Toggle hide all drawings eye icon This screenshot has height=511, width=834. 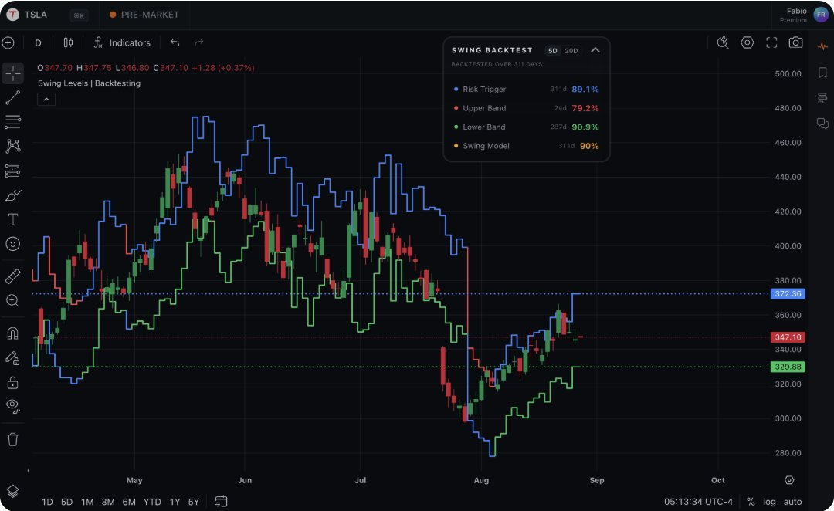pyautogui.click(x=13, y=407)
